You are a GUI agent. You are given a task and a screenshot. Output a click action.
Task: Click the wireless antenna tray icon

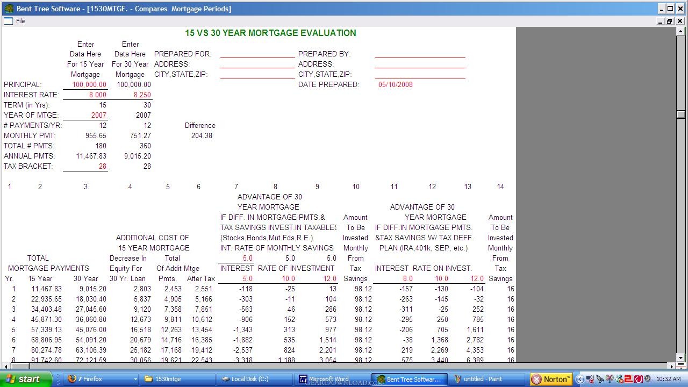click(x=610, y=379)
